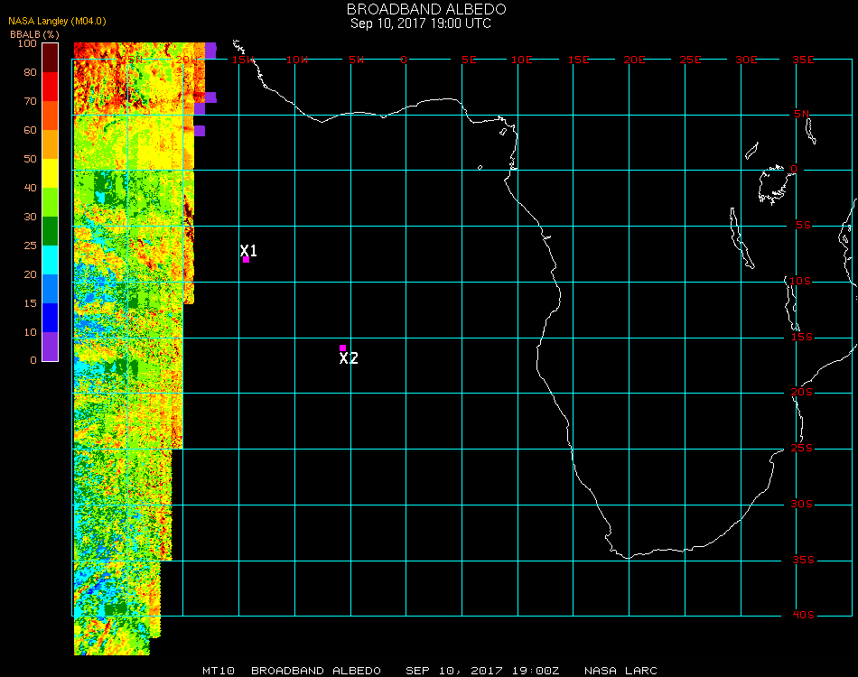This screenshot has height=677, width=858.
Task: Click the X1 text label
Action: pyautogui.click(x=249, y=250)
